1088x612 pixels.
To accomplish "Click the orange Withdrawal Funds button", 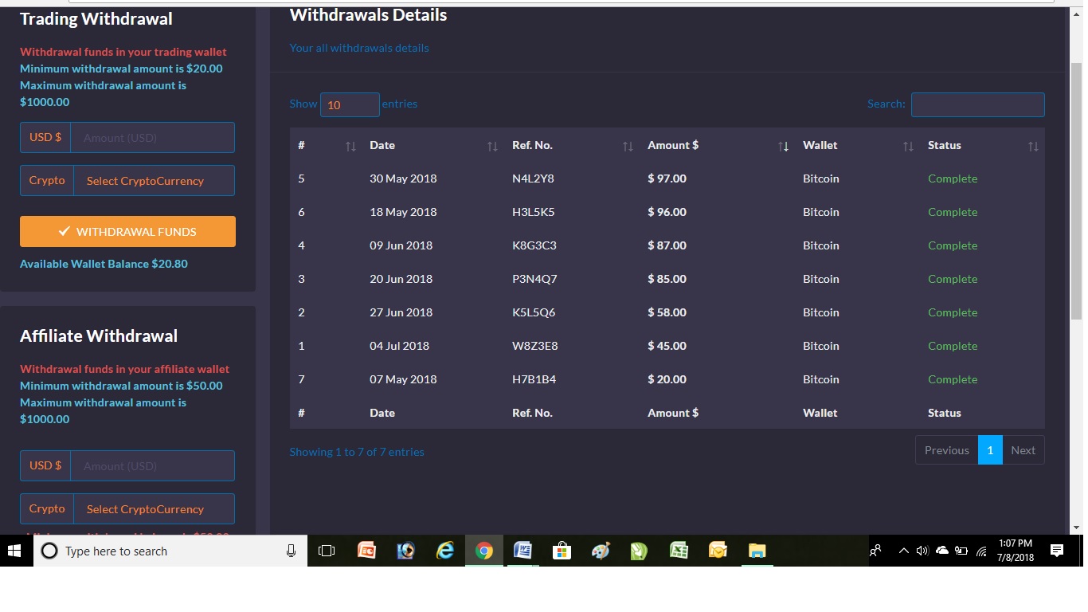I will click(127, 232).
